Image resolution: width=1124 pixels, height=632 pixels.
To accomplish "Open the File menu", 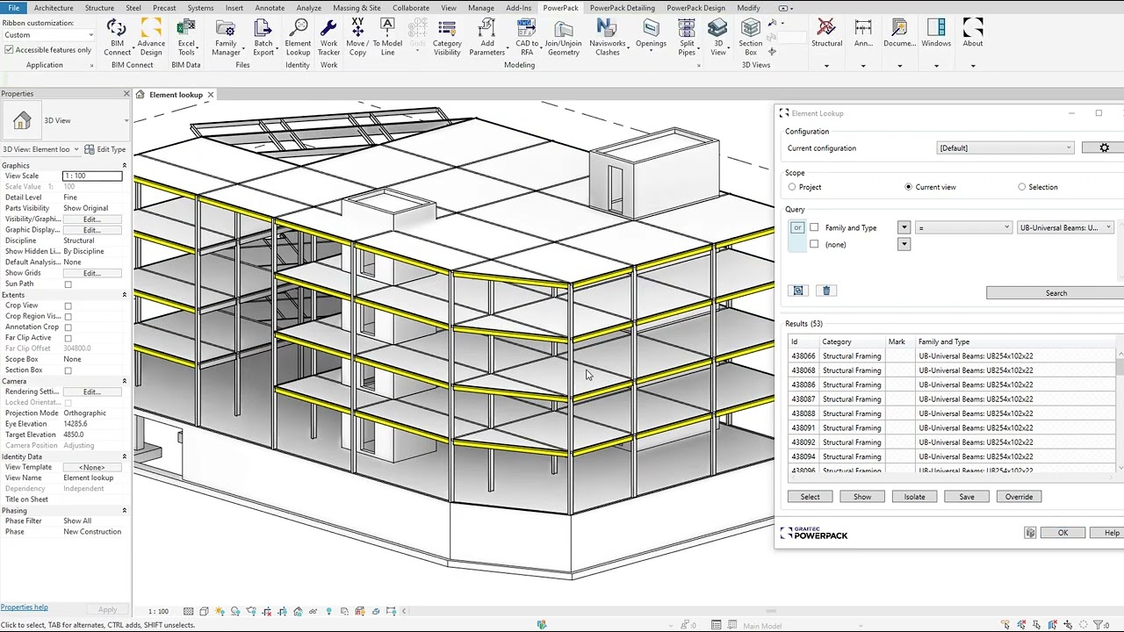I will point(14,8).
